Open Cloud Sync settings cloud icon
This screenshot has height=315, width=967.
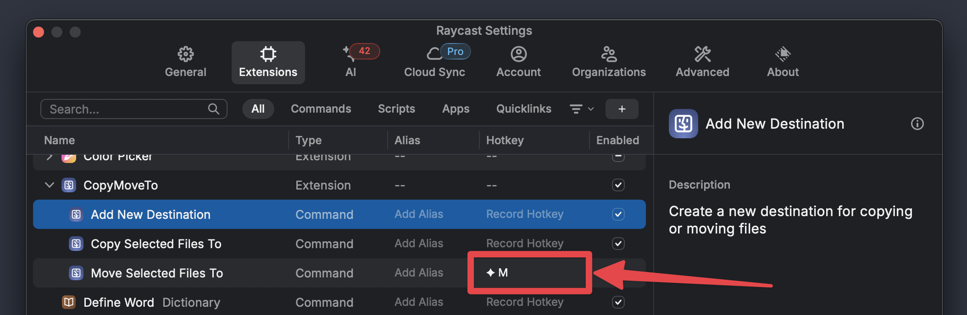[x=434, y=54]
